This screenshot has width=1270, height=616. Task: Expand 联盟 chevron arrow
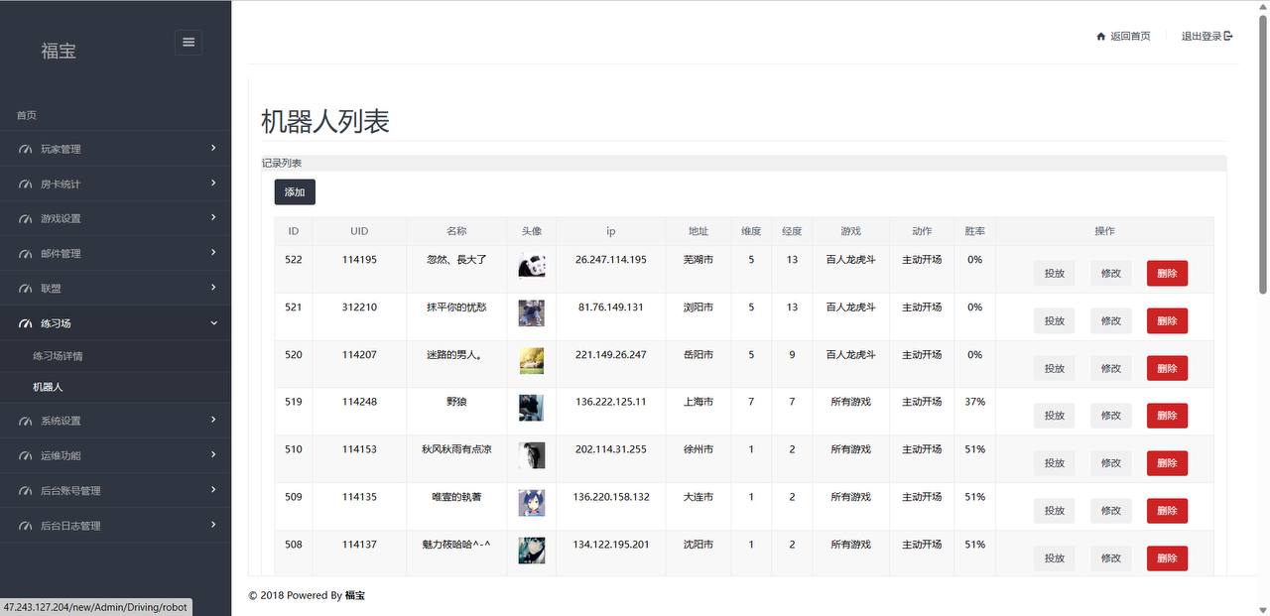(x=213, y=287)
